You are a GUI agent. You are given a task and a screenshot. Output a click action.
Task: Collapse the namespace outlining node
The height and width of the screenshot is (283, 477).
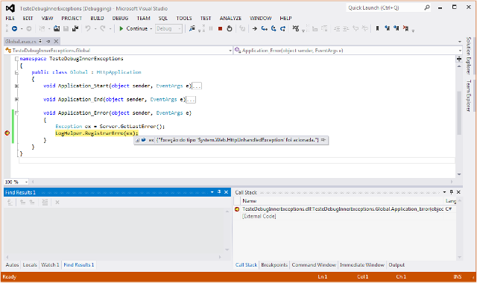[x=16, y=59]
